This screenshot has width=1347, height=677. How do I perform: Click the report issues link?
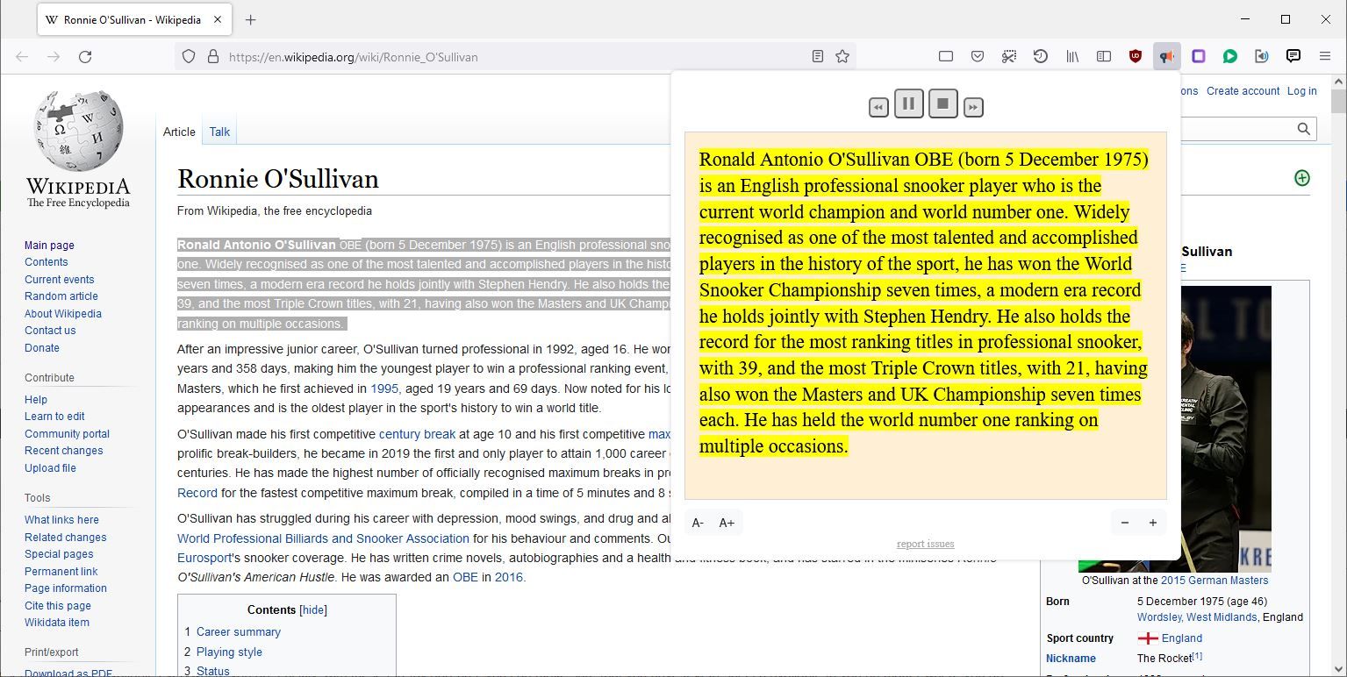click(925, 544)
